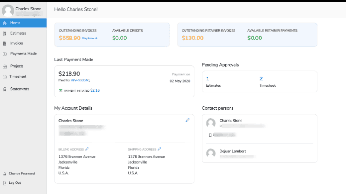The width and height of the screenshot is (346, 194).
Task: Click the $558.90 outstanding invoices amount
Action: pos(69,38)
